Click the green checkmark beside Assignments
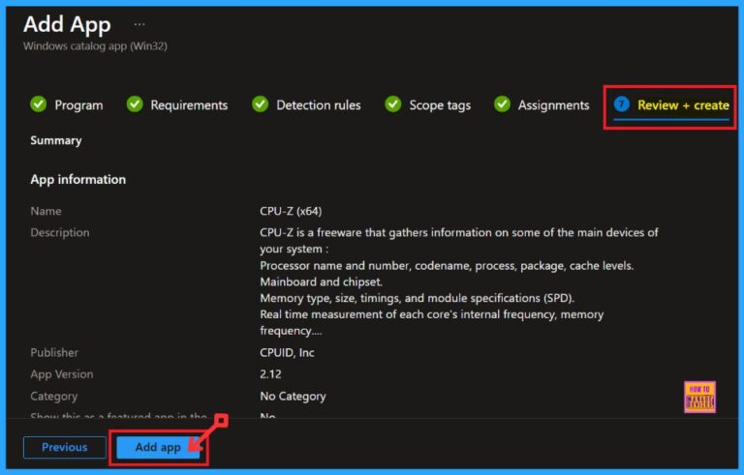Screen dimensions: 744x475 point(502,104)
